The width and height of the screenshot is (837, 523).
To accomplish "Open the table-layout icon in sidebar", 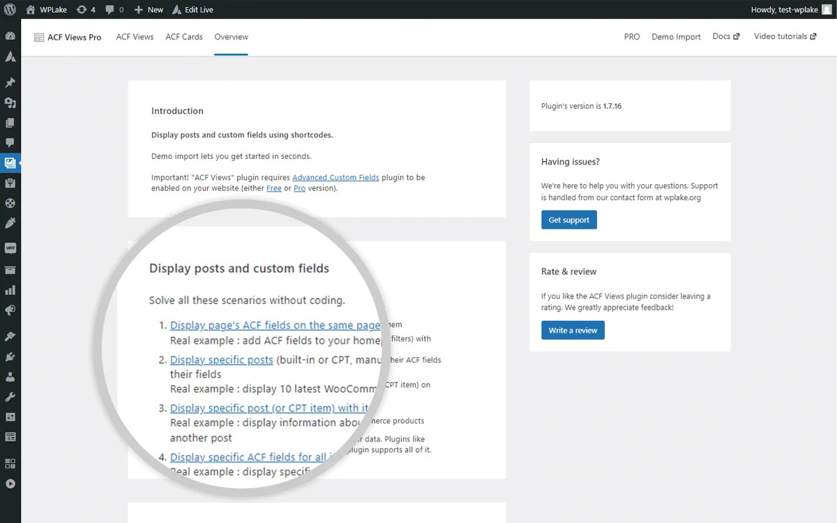I will click(x=10, y=437).
